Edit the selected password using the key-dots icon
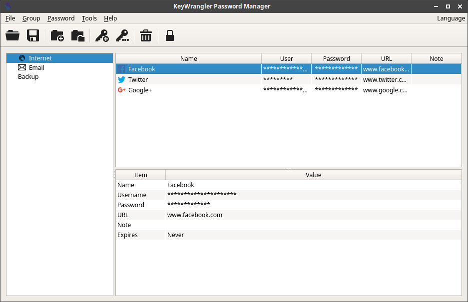The height and width of the screenshot is (302, 468). click(x=122, y=35)
